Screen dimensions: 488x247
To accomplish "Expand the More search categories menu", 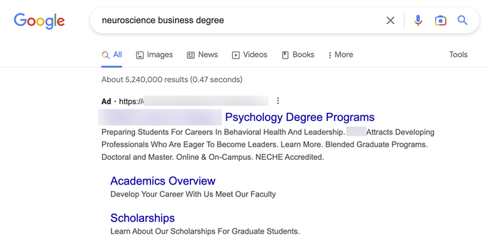I will 340,55.
